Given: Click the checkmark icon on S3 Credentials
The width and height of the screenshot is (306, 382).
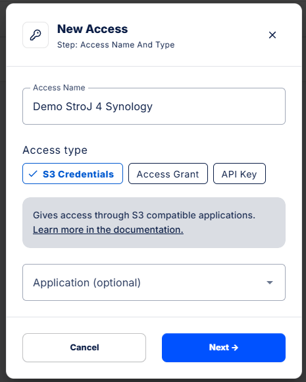Looking at the screenshot, I should (x=33, y=174).
